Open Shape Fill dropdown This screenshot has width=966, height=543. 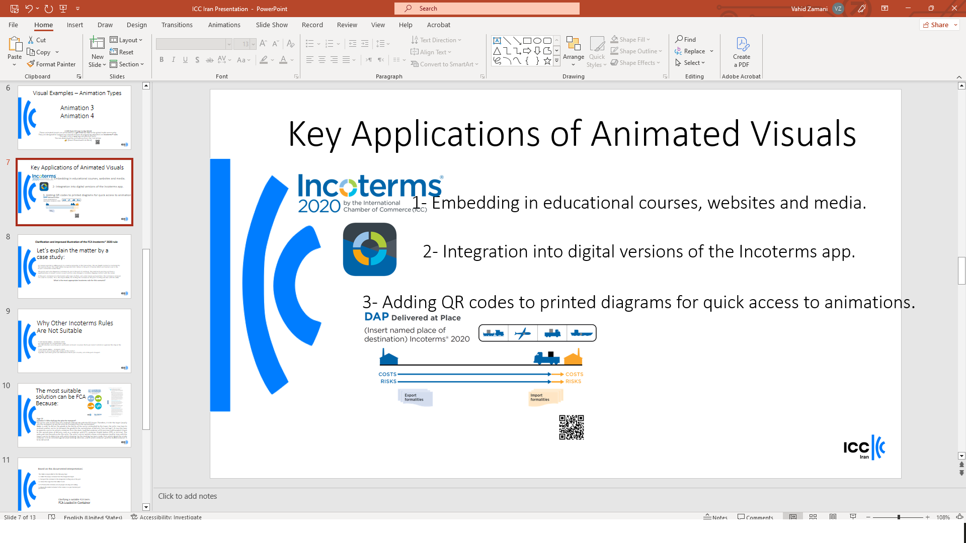coord(631,40)
